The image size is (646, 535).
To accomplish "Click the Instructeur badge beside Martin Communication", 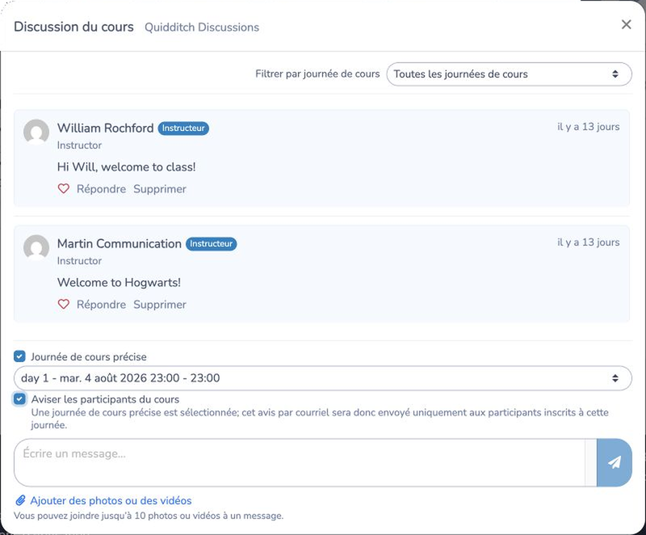I will (x=212, y=243).
